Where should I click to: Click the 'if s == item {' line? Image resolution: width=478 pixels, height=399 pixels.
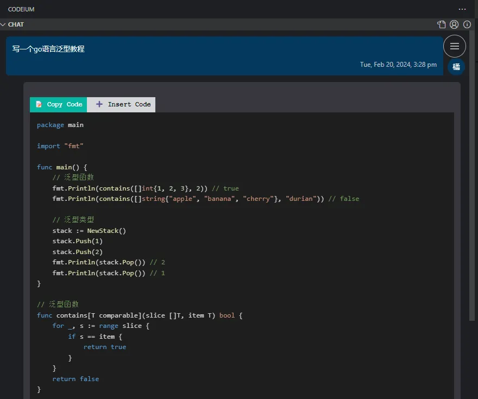(x=95, y=337)
